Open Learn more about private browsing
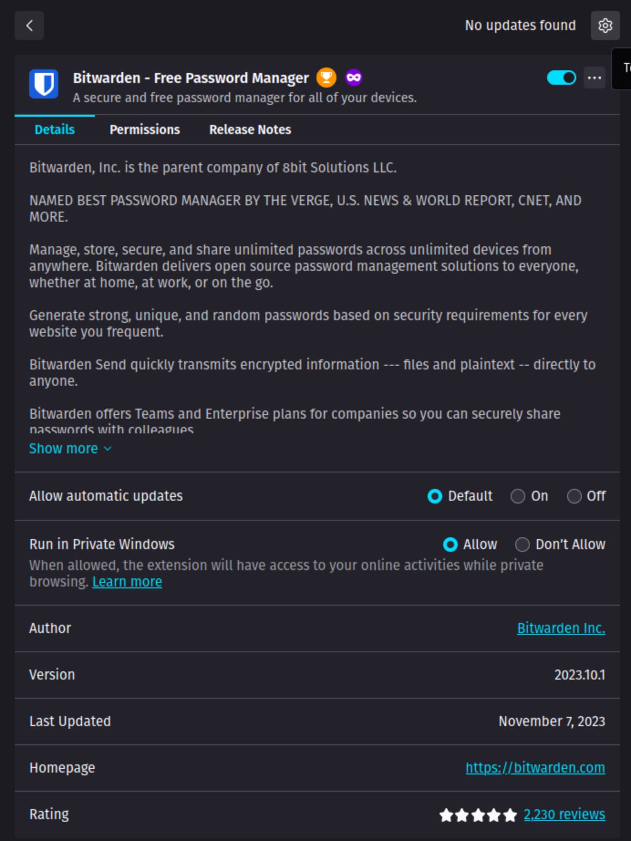The height and width of the screenshot is (841, 631). pos(127,582)
